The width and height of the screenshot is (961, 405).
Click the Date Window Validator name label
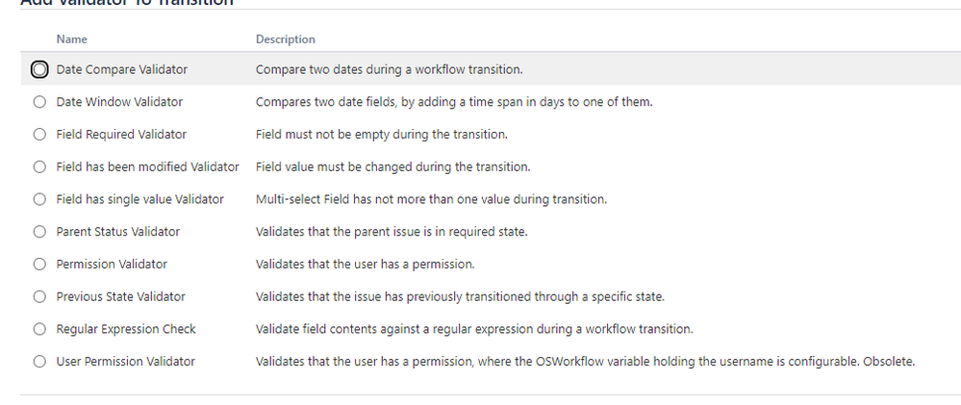tap(119, 102)
